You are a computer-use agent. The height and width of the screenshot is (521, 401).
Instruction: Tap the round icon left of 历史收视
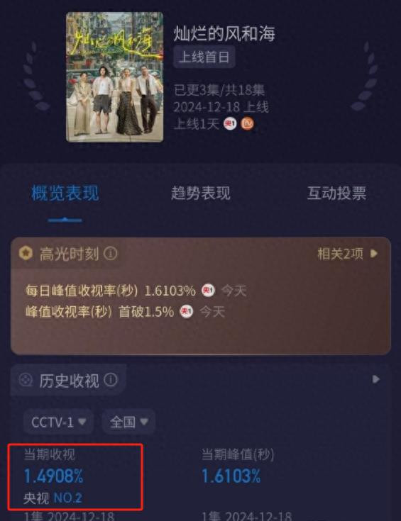[x=26, y=380]
